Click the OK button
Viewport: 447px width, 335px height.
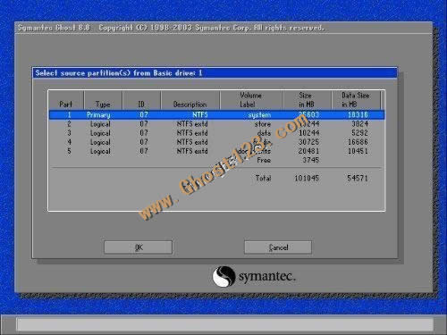pyautogui.click(x=138, y=247)
